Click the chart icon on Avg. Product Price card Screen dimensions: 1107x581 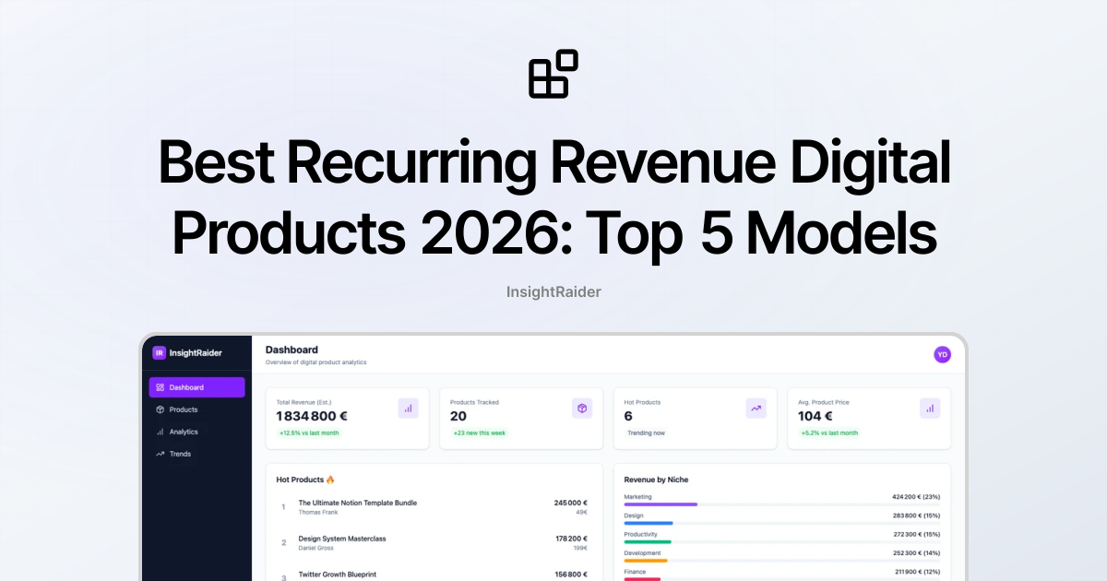930,408
